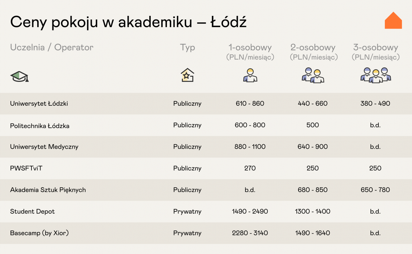The image size is (412, 254).
Task: Click the three-person room icon
Action: [x=375, y=75]
